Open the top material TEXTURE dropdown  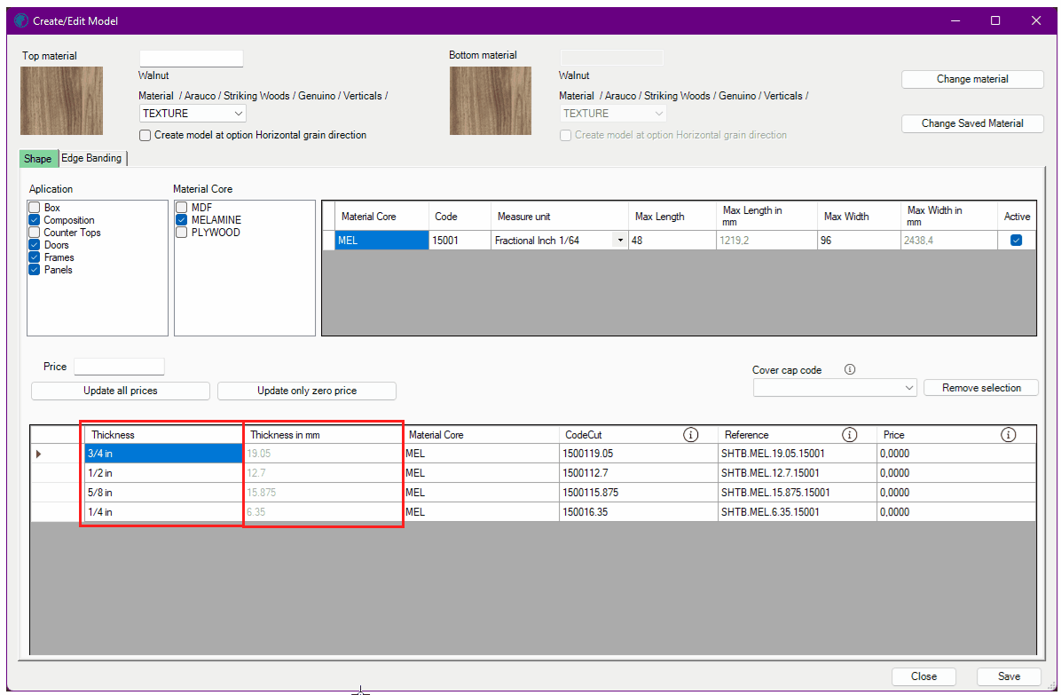[193, 113]
